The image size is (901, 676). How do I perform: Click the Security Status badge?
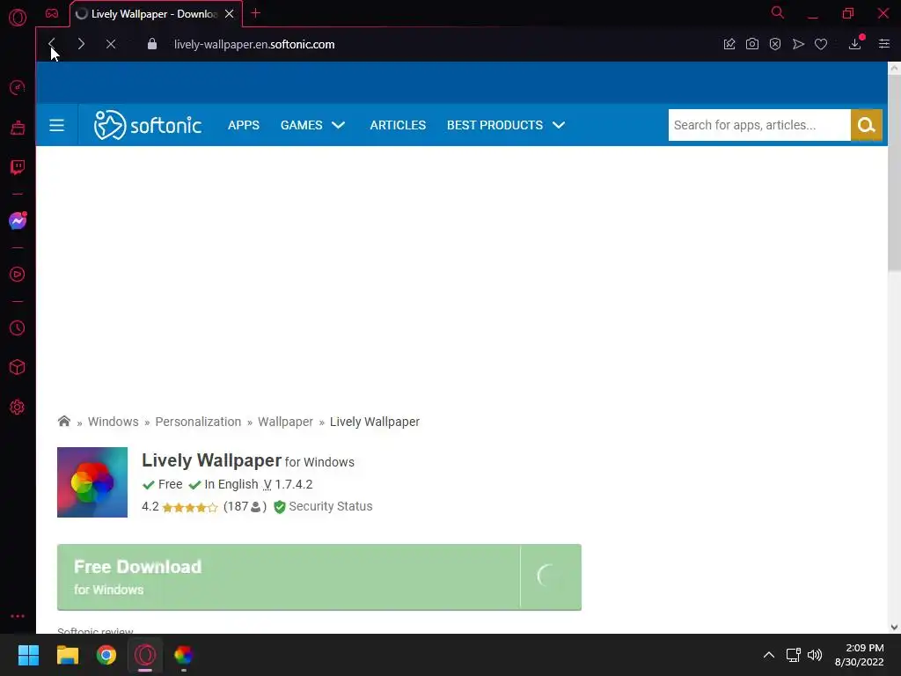(323, 506)
